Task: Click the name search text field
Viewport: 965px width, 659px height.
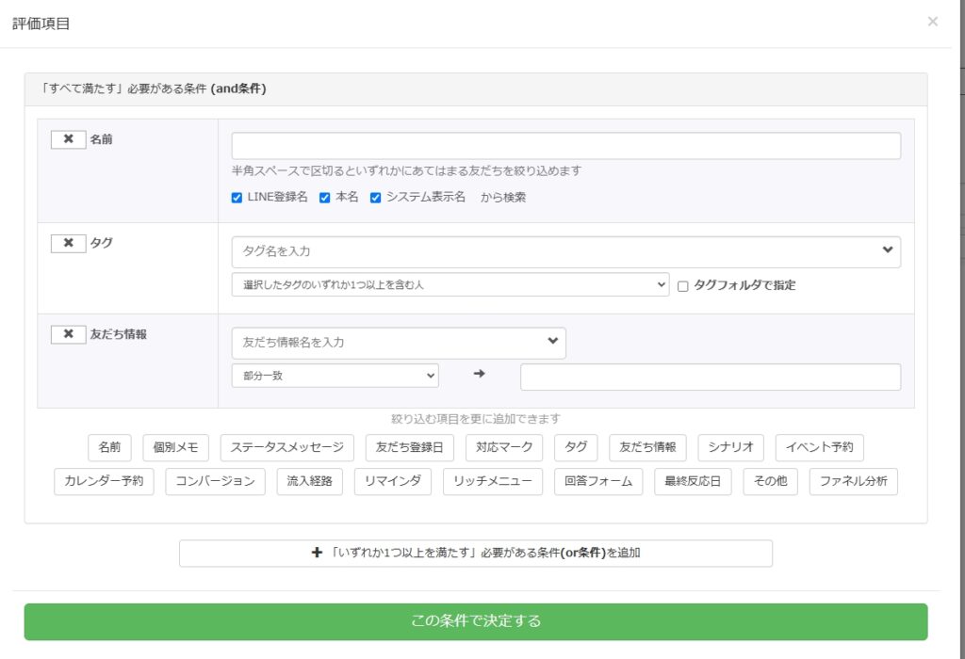Action: pyautogui.click(x=565, y=146)
